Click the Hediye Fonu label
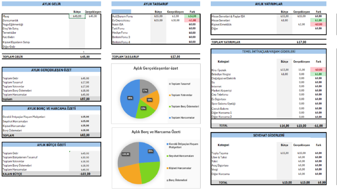The width and height of the screenshot is (337, 189). click(x=120, y=33)
